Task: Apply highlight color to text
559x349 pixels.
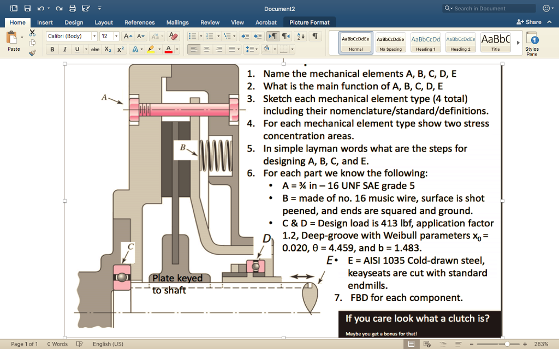Action: pyautogui.click(x=151, y=49)
